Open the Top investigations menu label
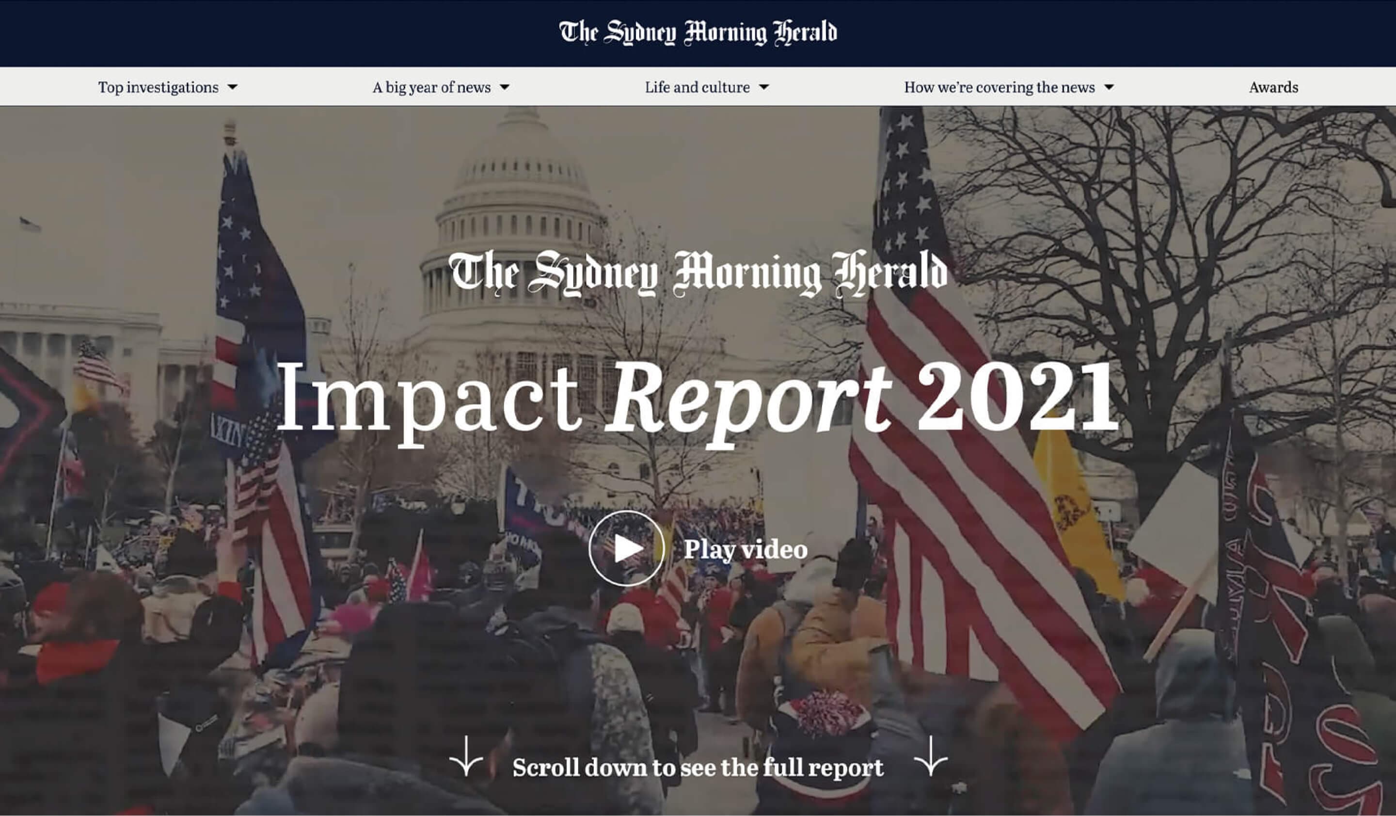The image size is (1396, 816). click(x=159, y=88)
